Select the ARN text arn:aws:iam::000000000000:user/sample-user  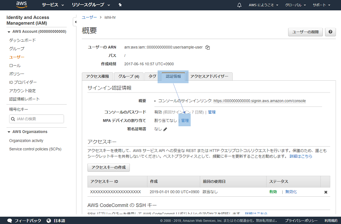[x=163, y=47]
